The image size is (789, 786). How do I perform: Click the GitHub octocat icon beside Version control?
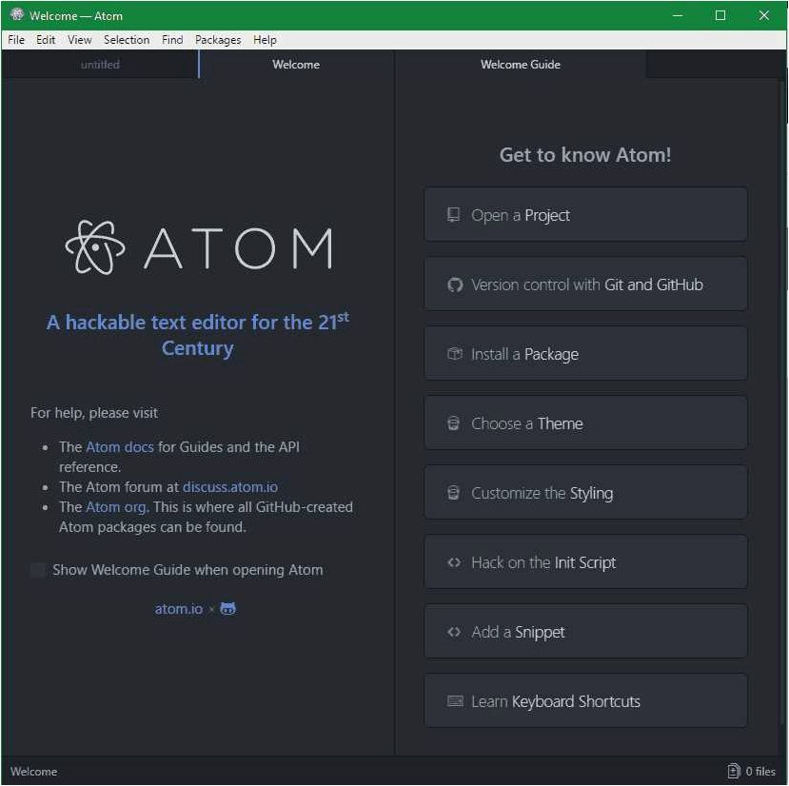(455, 285)
